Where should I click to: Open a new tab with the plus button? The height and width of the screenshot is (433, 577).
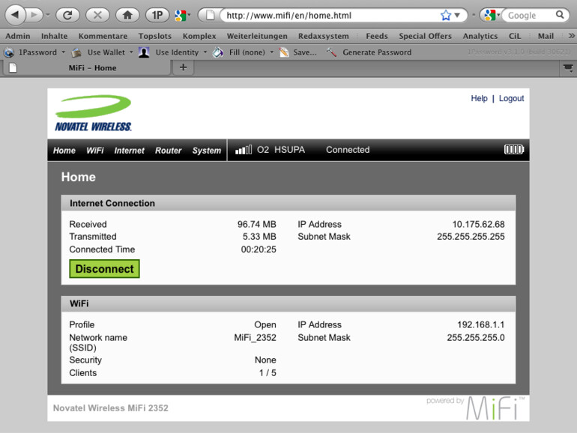(183, 67)
